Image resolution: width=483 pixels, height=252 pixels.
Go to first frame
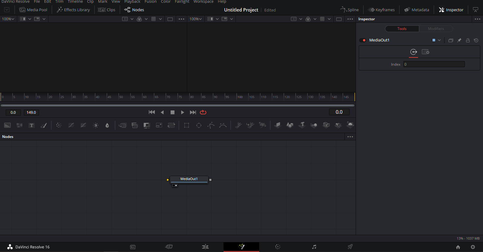click(152, 112)
